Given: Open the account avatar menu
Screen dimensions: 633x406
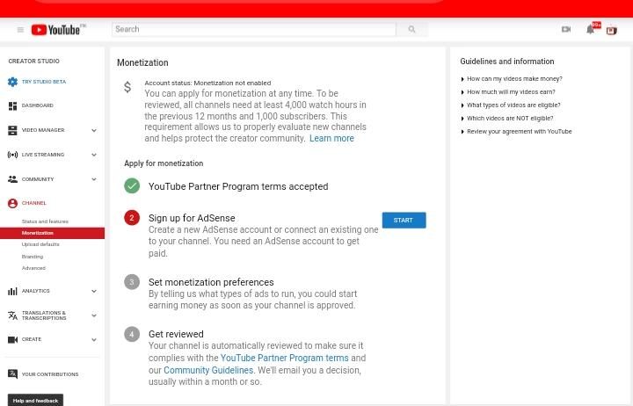Looking at the screenshot, I should [x=612, y=30].
